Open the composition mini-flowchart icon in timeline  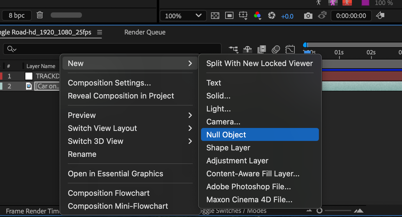233,49
